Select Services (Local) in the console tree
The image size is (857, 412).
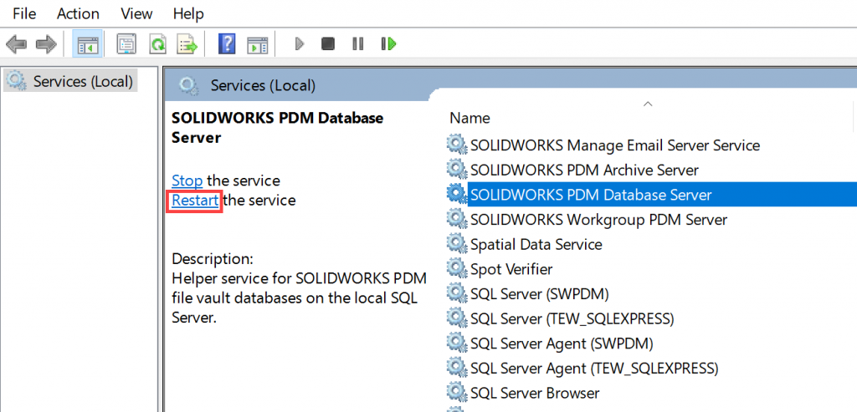coord(82,81)
